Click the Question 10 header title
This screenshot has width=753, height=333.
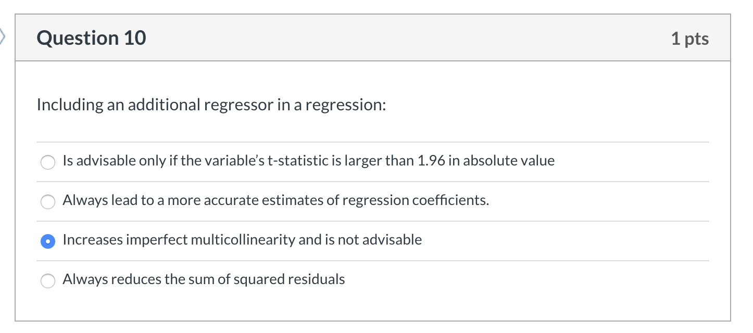[x=91, y=37]
